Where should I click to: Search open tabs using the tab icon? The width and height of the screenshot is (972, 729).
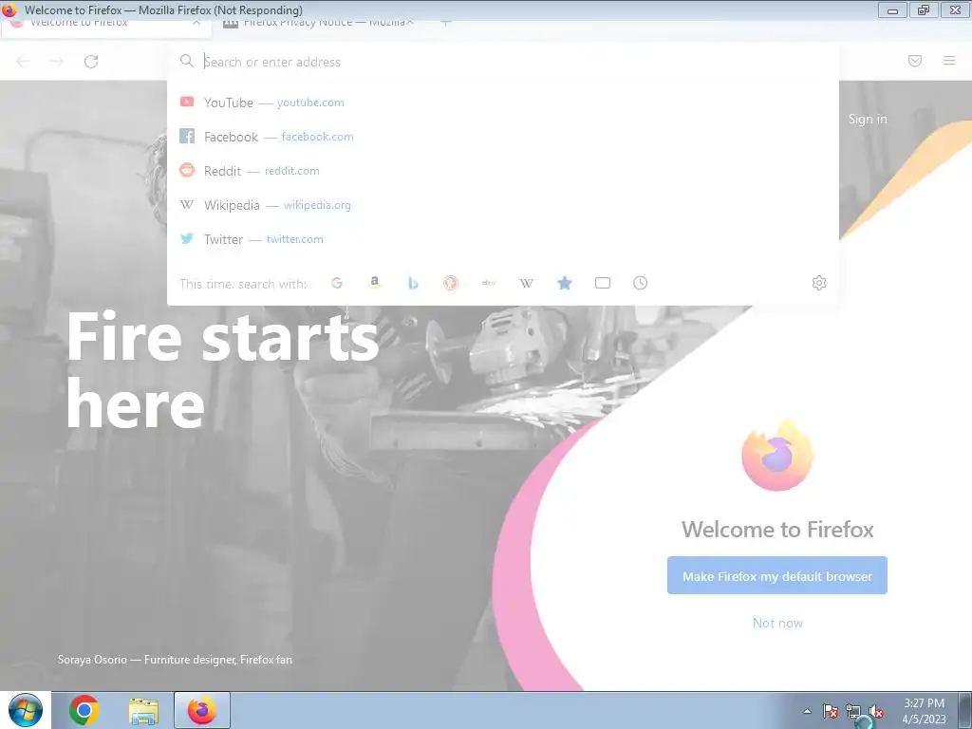(603, 283)
